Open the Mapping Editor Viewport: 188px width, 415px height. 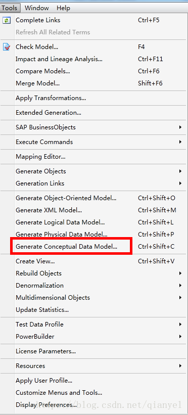94,157
